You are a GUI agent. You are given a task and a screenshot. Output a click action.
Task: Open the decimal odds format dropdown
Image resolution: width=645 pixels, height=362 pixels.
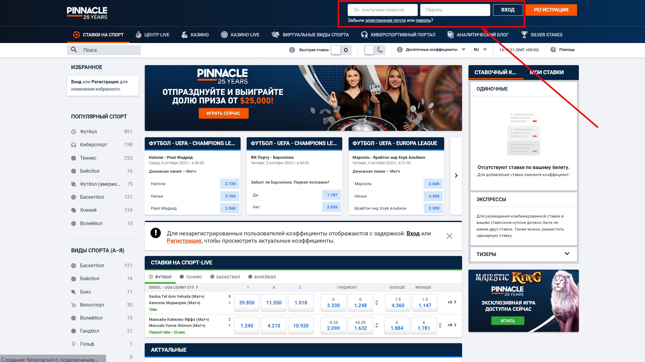463,50
